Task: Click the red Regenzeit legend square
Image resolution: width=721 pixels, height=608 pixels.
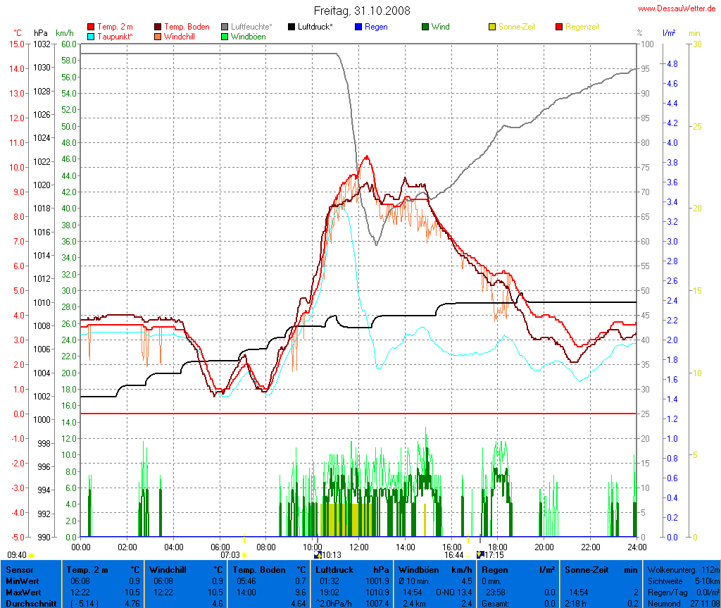Action: point(560,27)
